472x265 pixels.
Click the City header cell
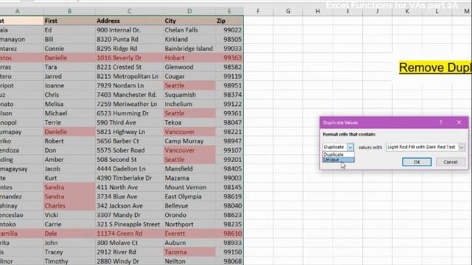pyautogui.click(x=190, y=21)
